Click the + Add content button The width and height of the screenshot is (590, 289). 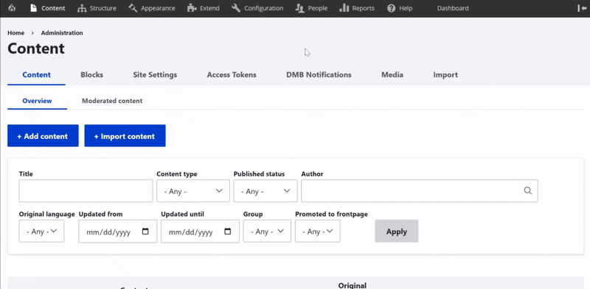pyautogui.click(x=43, y=136)
